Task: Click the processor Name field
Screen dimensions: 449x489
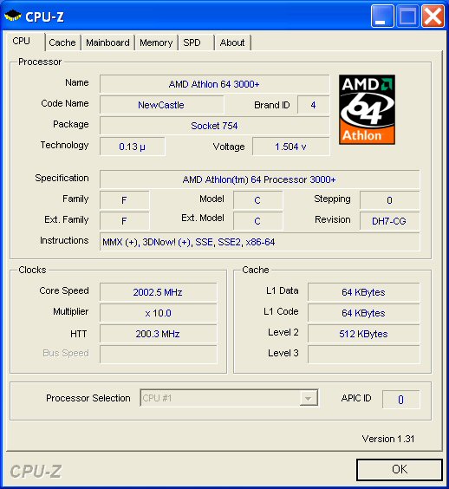Action: (214, 84)
